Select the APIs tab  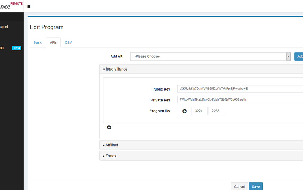tap(53, 43)
